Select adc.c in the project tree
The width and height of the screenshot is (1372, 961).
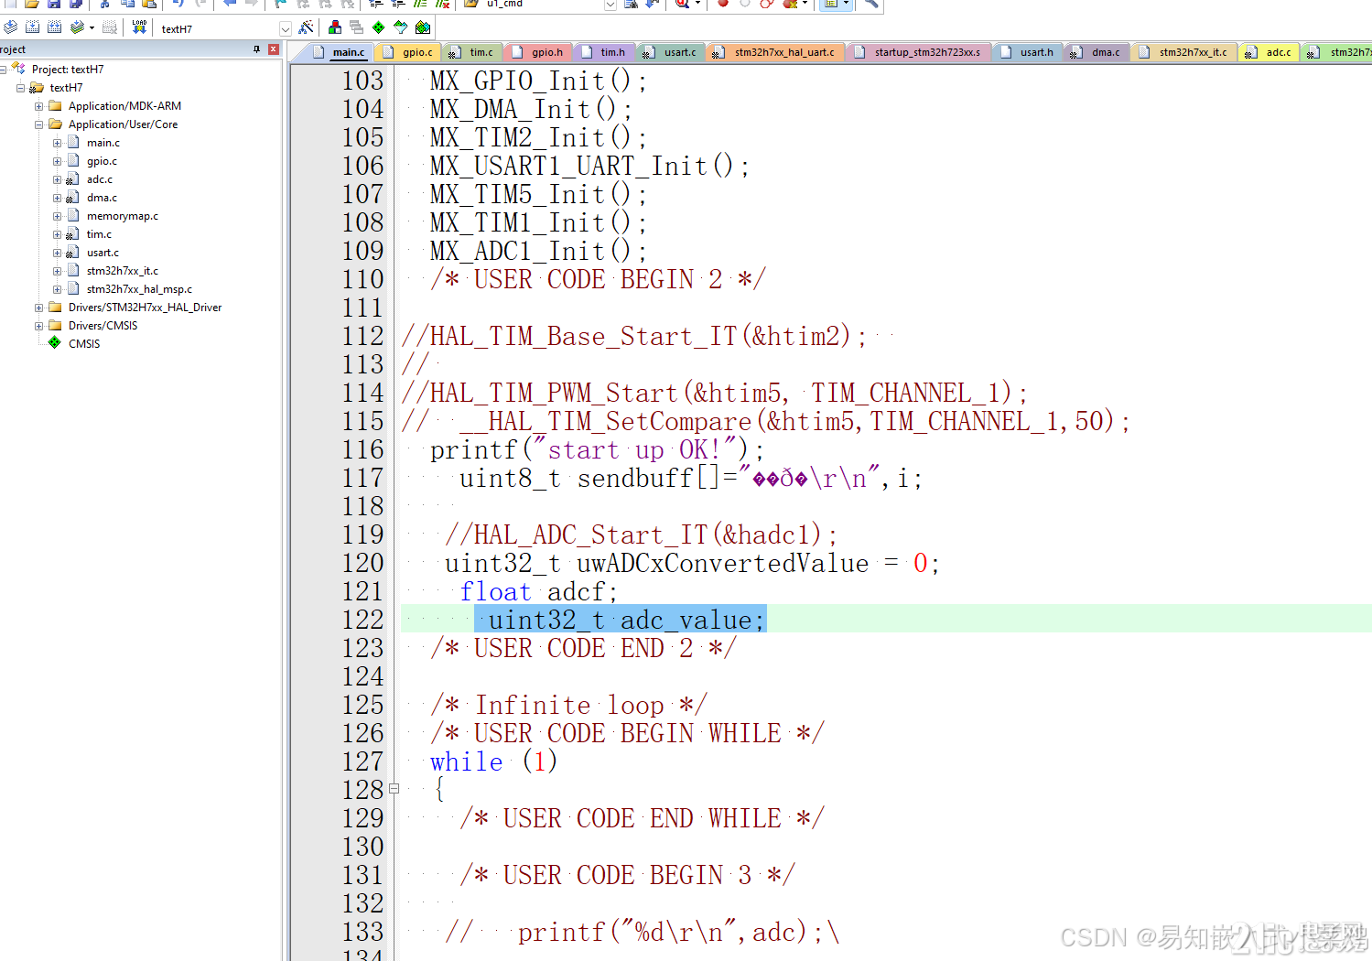point(100,179)
